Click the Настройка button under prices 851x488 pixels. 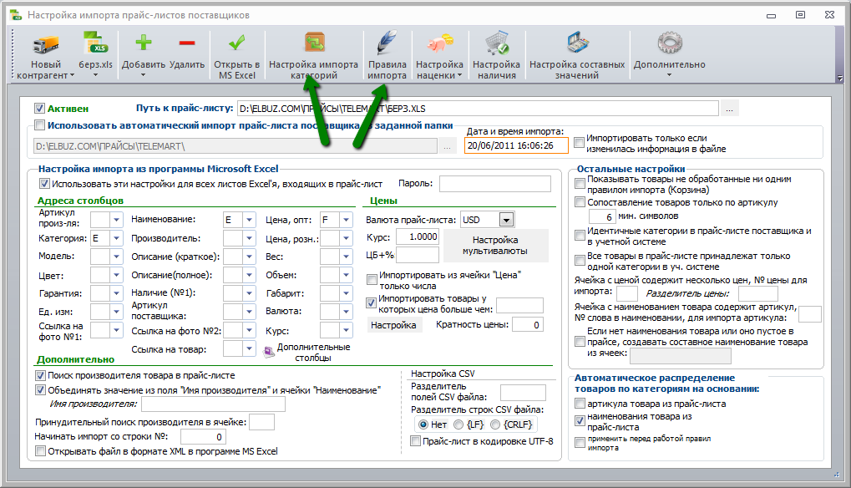click(394, 325)
